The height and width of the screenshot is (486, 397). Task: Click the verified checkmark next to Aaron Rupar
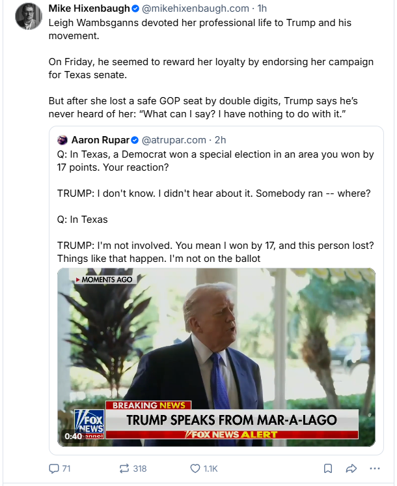(135, 140)
